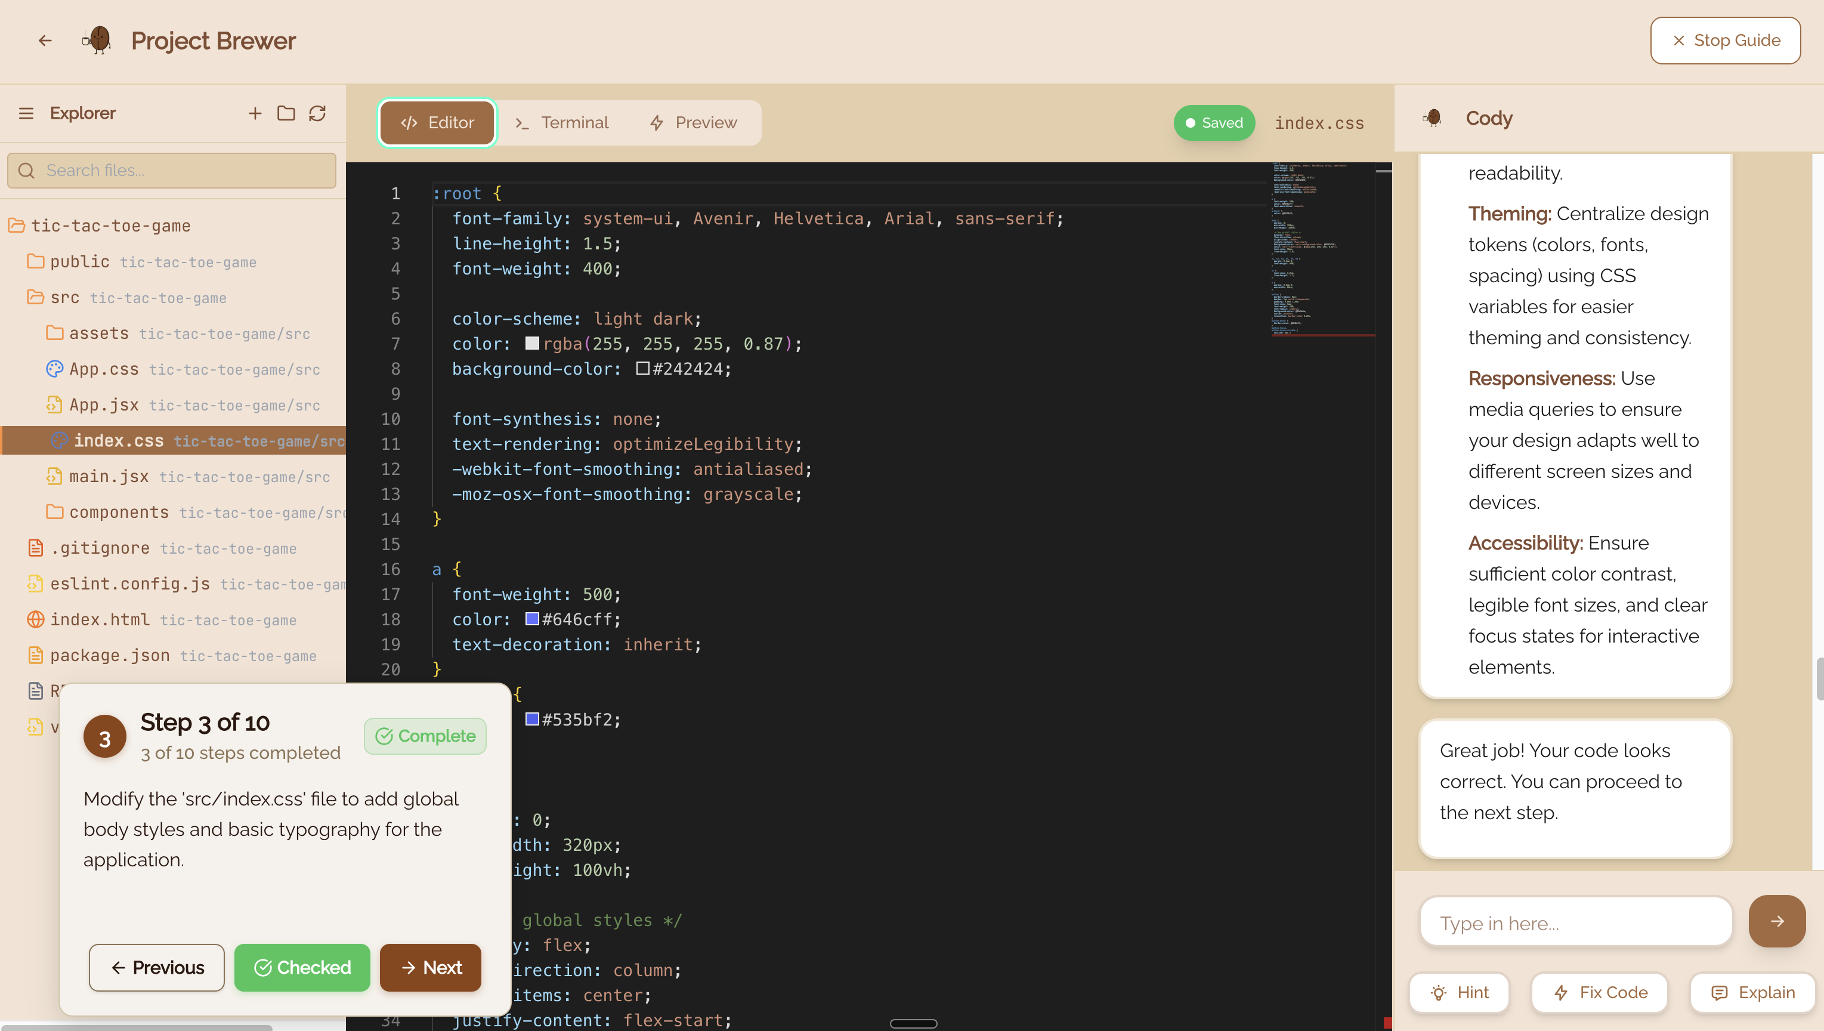This screenshot has width=1824, height=1031.
Task: Click the Saved status indicator
Action: (1214, 122)
